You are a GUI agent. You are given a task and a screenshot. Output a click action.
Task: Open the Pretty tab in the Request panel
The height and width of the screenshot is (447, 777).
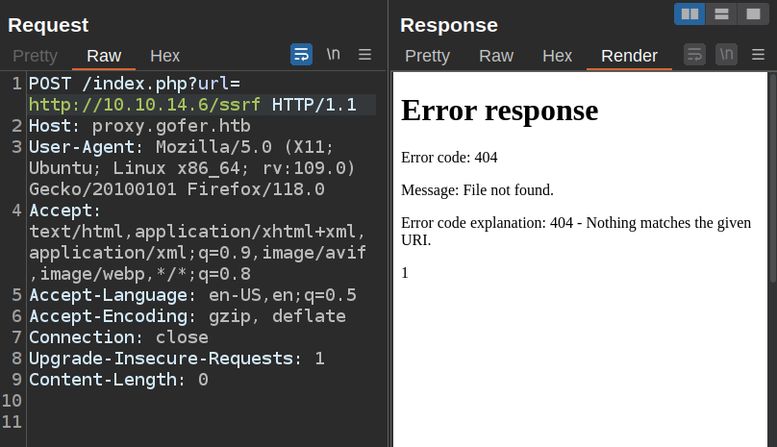(x=35, y=56)
